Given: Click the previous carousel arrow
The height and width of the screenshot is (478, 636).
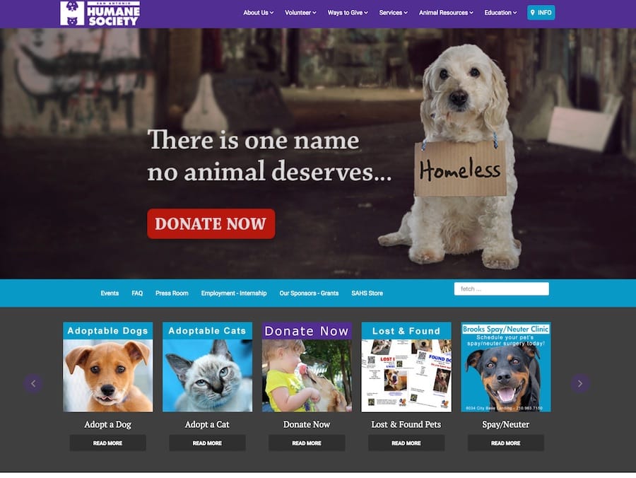Looking at the screenshot, I should tap(33, 383).
